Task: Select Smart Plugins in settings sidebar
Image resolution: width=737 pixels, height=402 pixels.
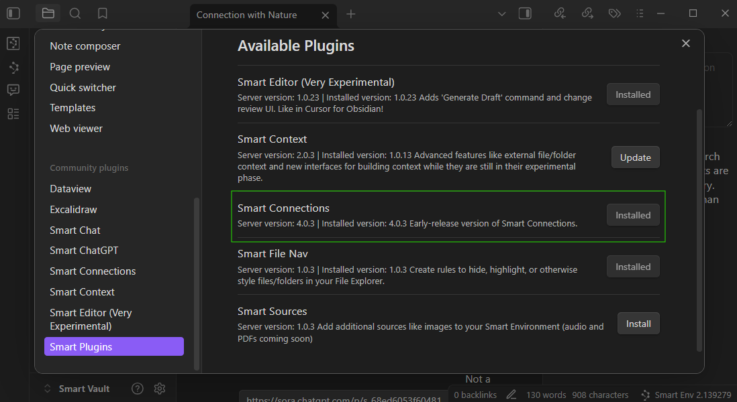Action: [113, 346]
